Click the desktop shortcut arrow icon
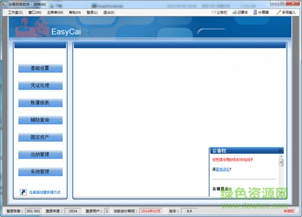The height and width of the screenshot is (217, 302). tap(23, 192)
